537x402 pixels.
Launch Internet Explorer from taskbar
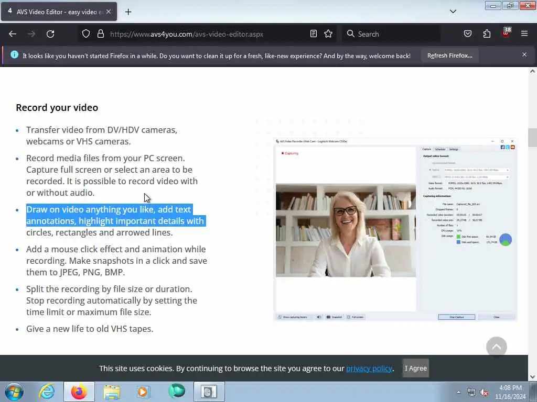point(47,392)
